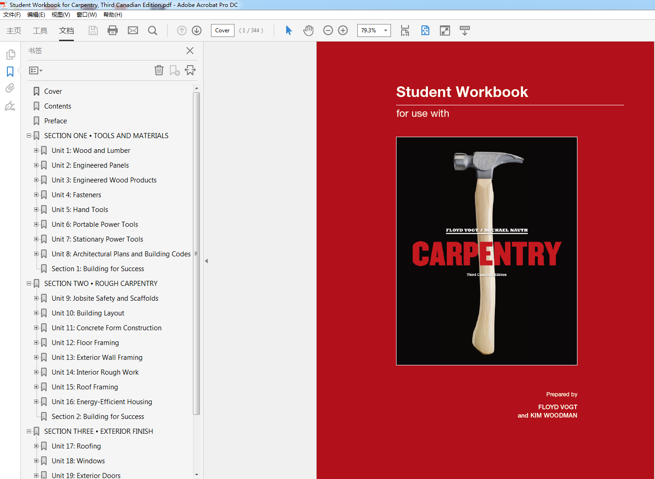Viewport: 655px width, 479px height.
Task: Collapse SECTION TWO bookmark tree
Action: click(29, 284)
